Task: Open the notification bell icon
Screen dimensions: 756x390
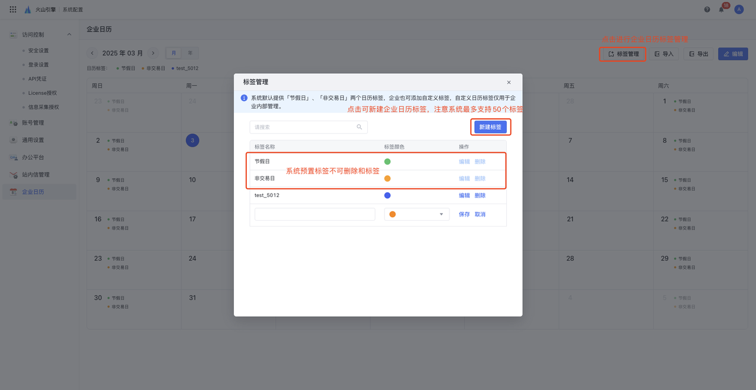Action: point(721,9)
